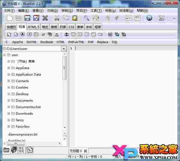180x161 pixels.
Task: Open the file browser side panel tab
Action: point(6,150)
